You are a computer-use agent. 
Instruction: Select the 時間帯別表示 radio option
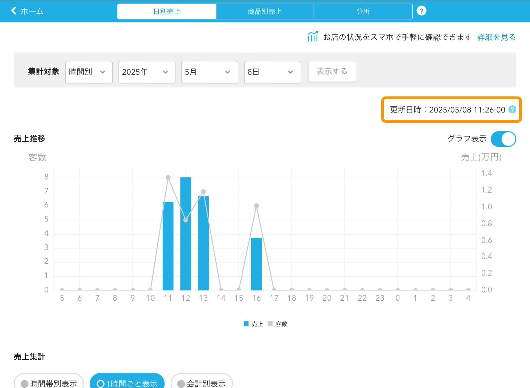[49, 383]
